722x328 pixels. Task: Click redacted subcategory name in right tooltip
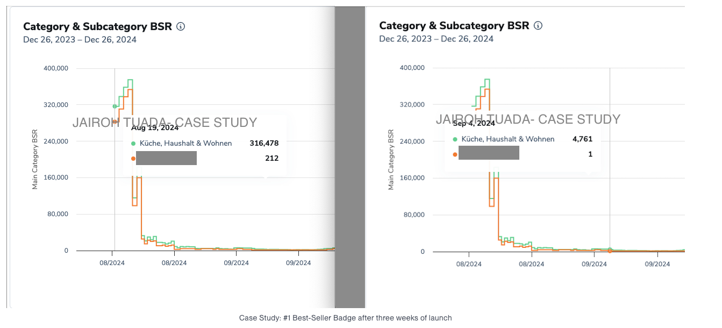pyautogui.click(x=489, y=153)
